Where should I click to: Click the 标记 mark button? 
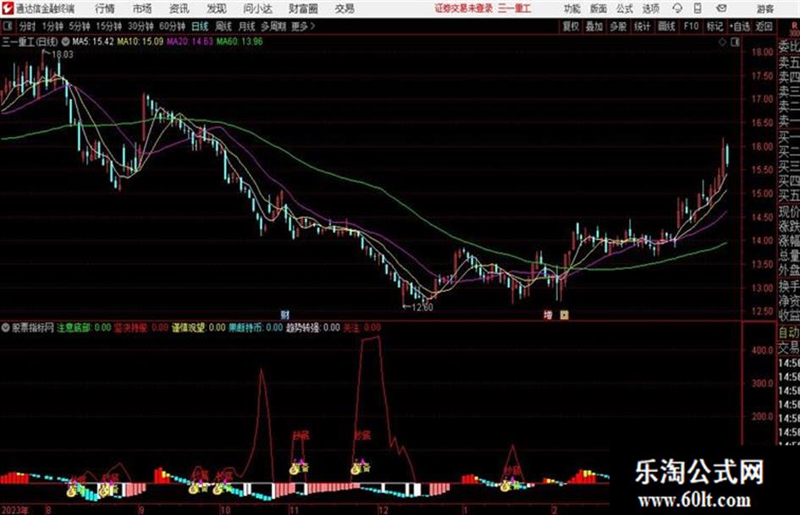714,26
